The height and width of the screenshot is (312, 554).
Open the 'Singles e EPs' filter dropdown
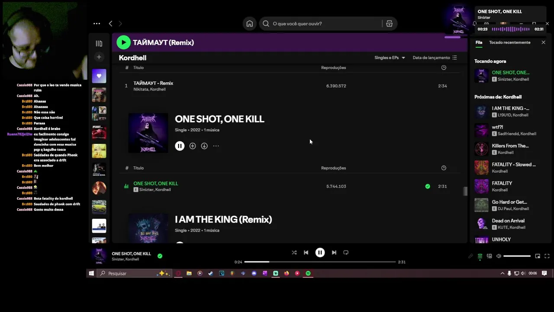coord(390,58)
